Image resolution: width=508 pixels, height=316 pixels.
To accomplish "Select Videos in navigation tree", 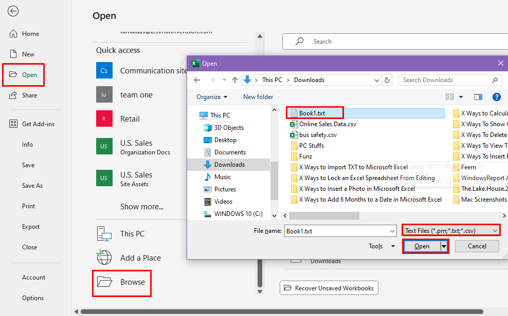I will pos(217,201).
